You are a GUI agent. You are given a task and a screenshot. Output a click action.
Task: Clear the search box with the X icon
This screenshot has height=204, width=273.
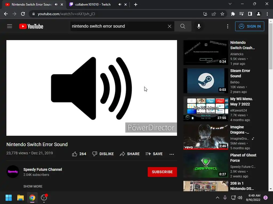click(x=169, y=26)
